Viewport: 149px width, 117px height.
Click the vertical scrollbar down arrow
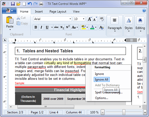145,103
